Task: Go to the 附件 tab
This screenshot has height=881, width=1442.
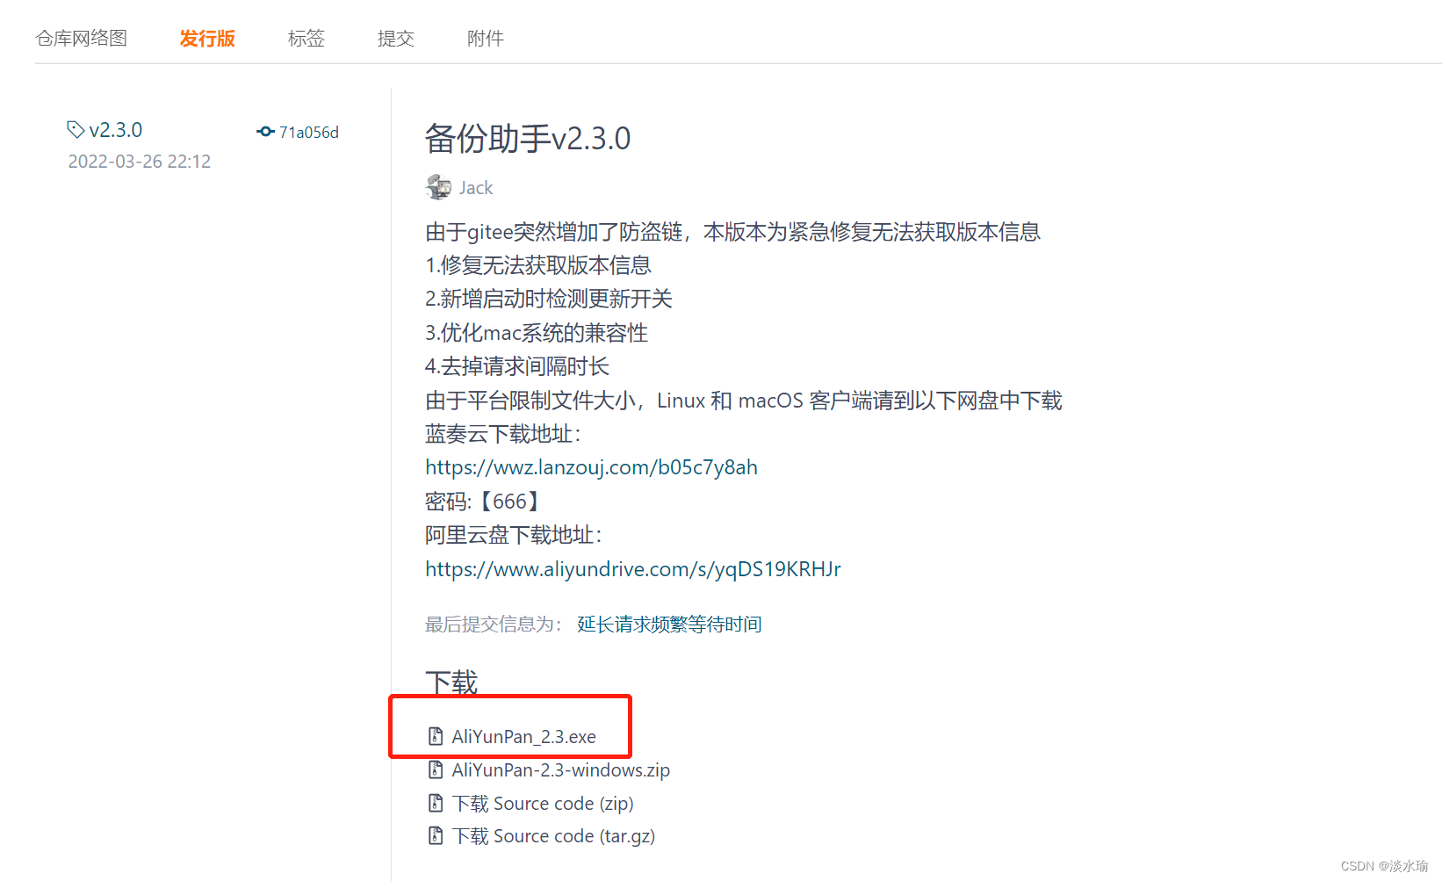Action: (x=486, y=39)
